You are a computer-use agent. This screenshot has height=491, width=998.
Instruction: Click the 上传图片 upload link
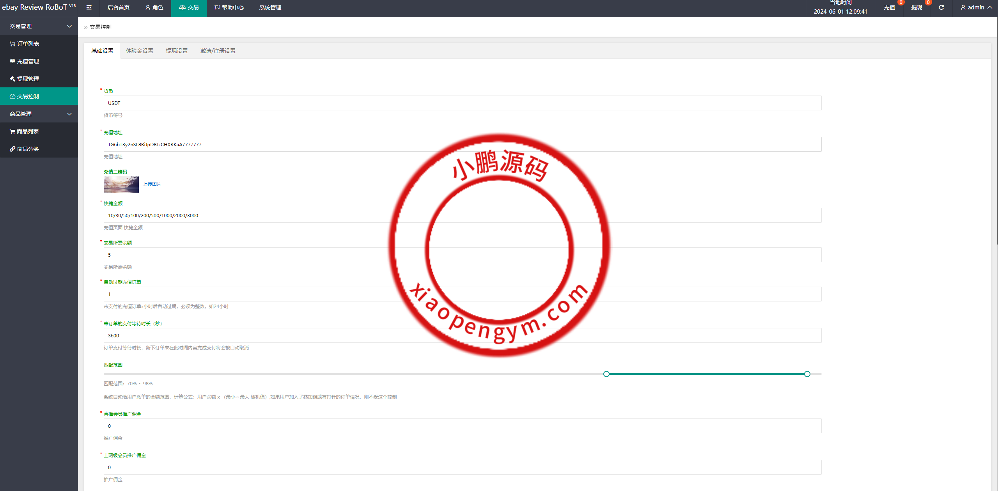coord(152,183)
